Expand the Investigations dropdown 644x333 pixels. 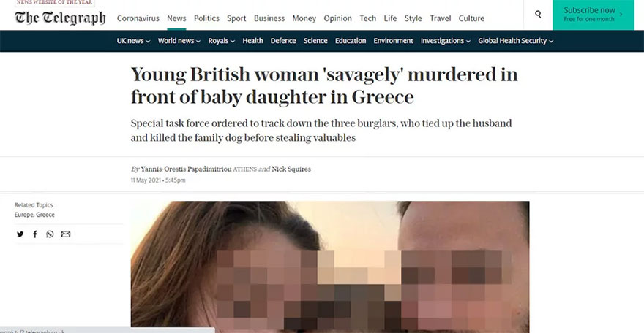point(445,41)
